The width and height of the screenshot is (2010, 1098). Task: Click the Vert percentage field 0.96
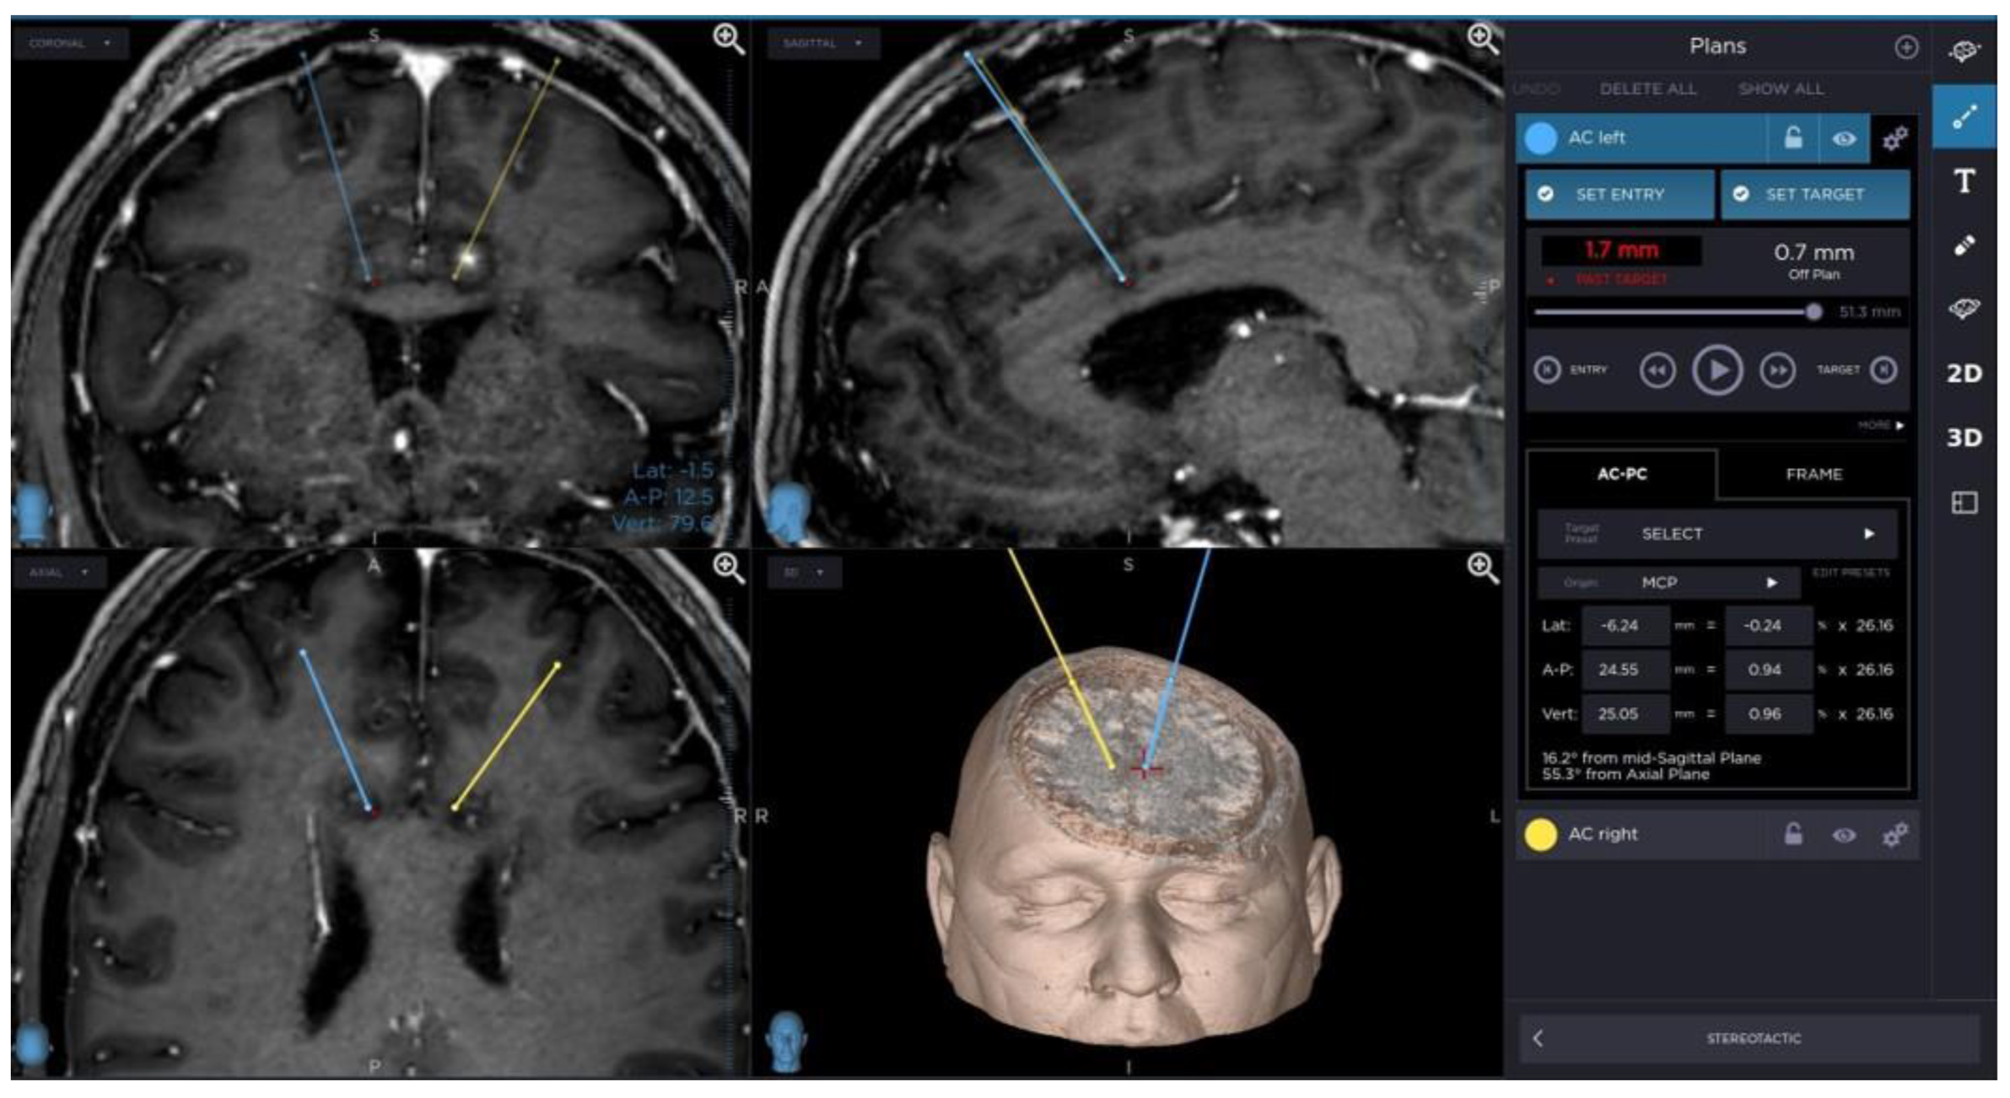point(1768,714)
